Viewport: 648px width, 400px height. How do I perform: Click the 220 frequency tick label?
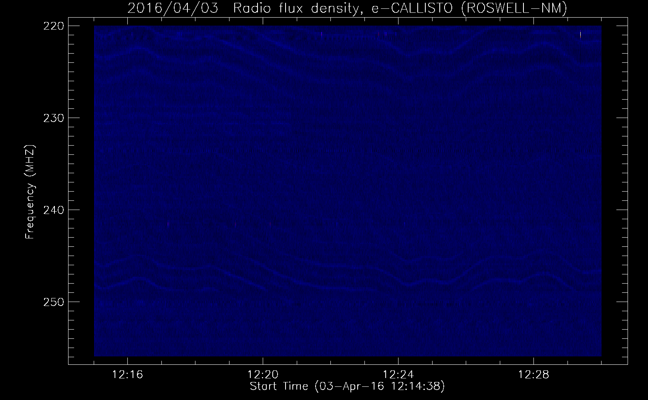point(53,26)
